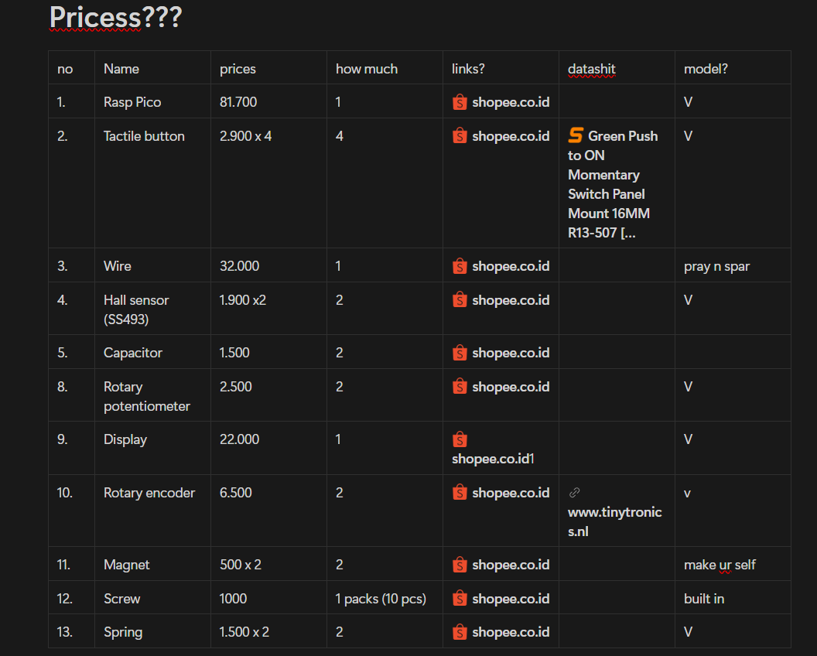The image size is (817, 656).
Task: Click the Shopee icon in Display row
Action: 460,440
